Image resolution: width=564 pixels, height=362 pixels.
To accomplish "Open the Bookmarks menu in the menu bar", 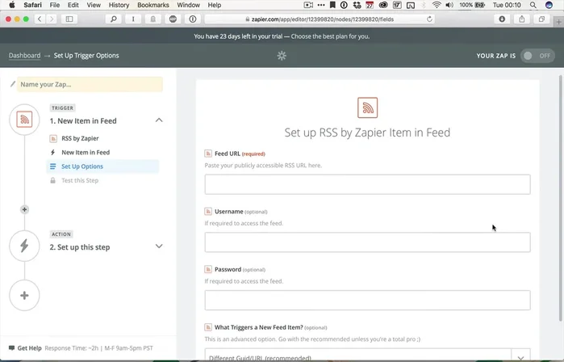I will (x=152, y=5).
